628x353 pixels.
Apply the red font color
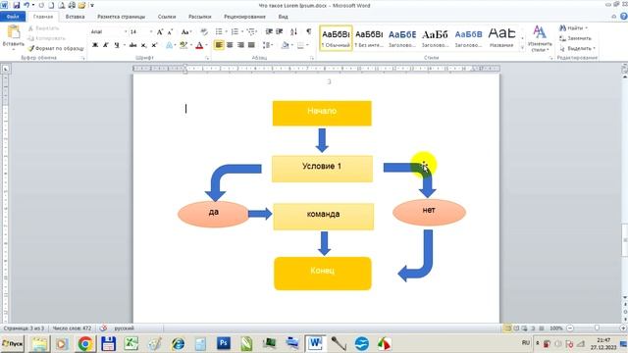(199, 45)
